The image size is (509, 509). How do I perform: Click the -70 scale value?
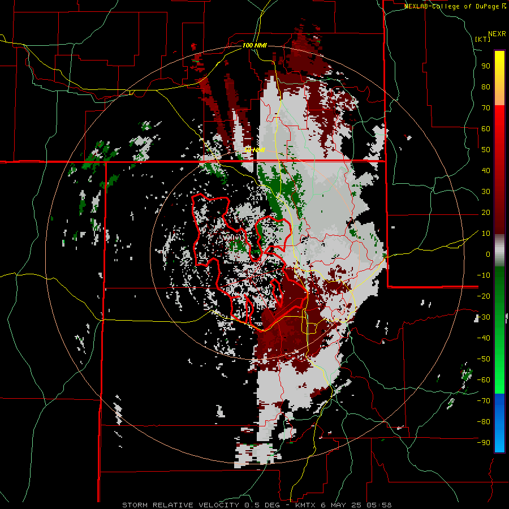click(484, 401)
